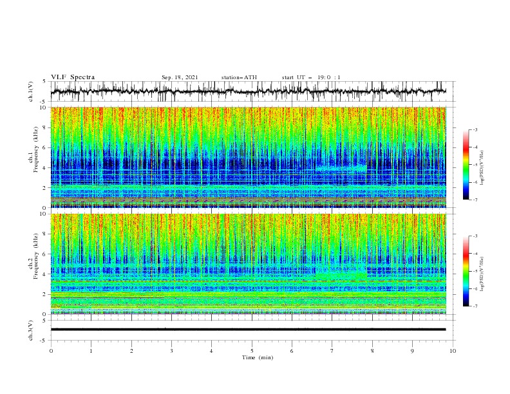This screenshot has width=510, height=394.
Task: Click time axis tick label "8"
Action: tap(372, 351)
